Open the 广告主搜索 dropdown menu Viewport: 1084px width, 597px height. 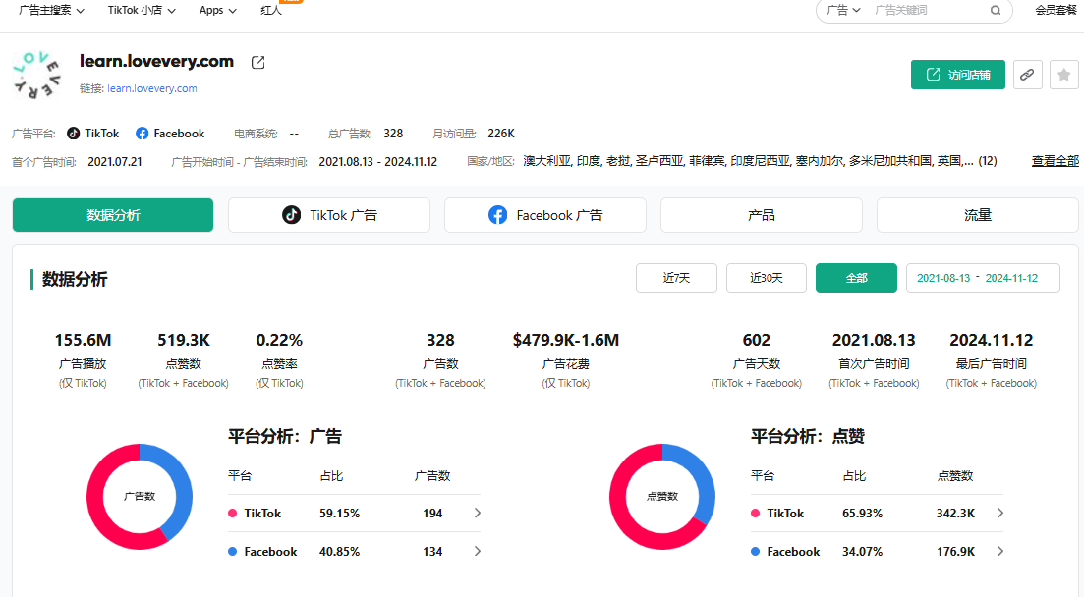[x=52, y=11]
